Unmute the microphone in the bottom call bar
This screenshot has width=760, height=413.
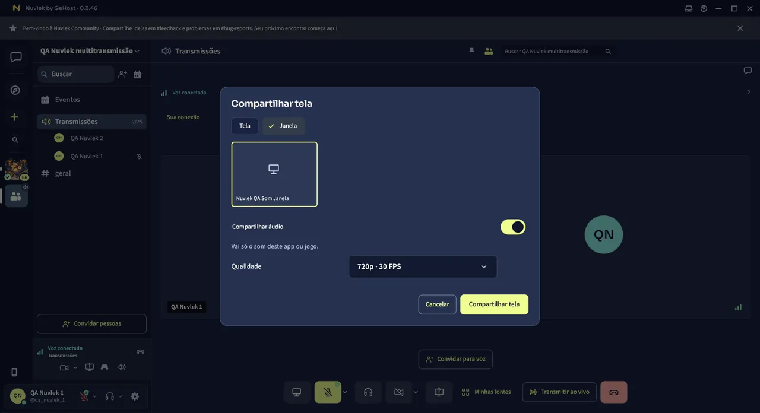tap(328, 392)
